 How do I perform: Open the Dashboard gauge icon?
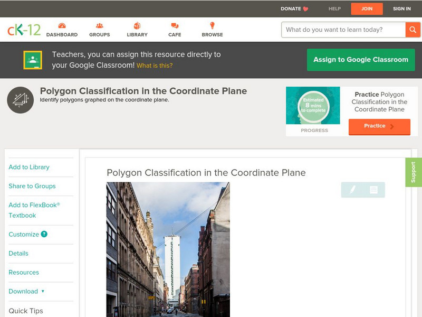[x=62, y=25]
